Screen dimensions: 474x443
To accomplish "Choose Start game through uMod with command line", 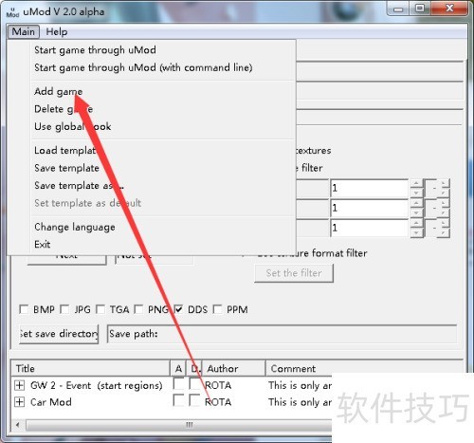I will pyautogui.click(x=143, y=67).
